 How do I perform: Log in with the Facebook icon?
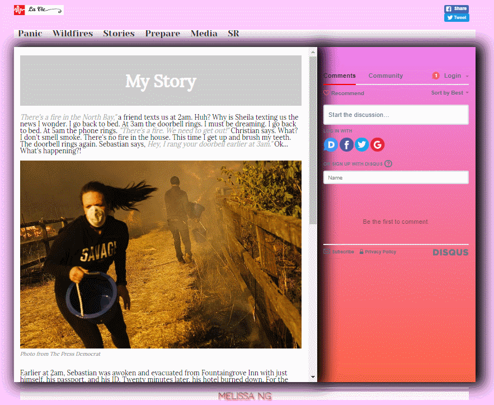click(346, 145)
